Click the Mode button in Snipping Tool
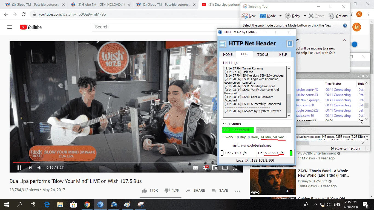374x210 pixels. 268,16
